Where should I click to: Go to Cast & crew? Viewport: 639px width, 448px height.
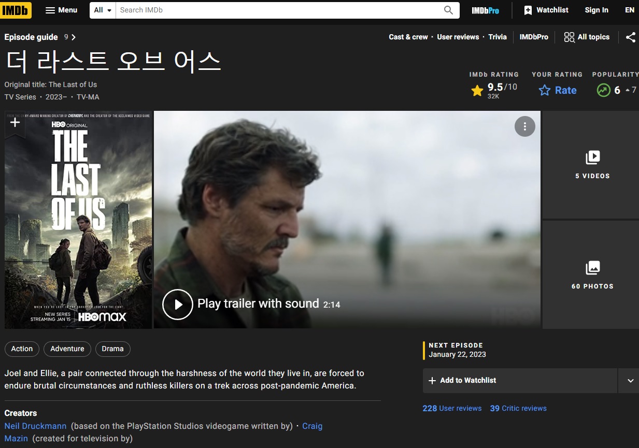408,37
